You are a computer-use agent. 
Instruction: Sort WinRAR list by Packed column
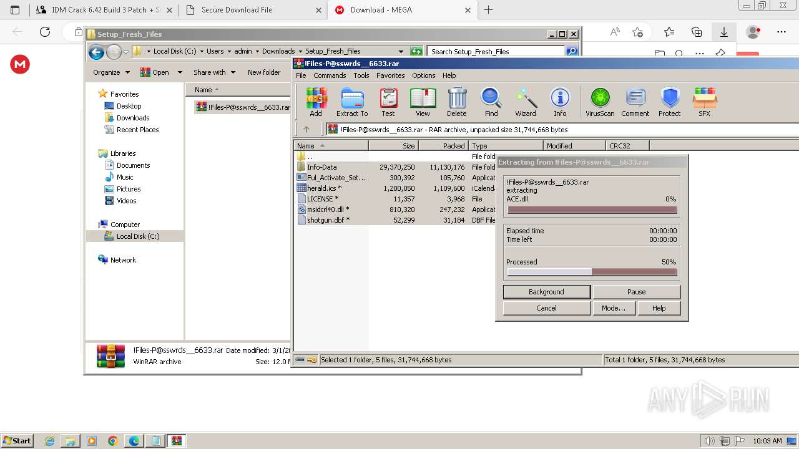[443, 145]
